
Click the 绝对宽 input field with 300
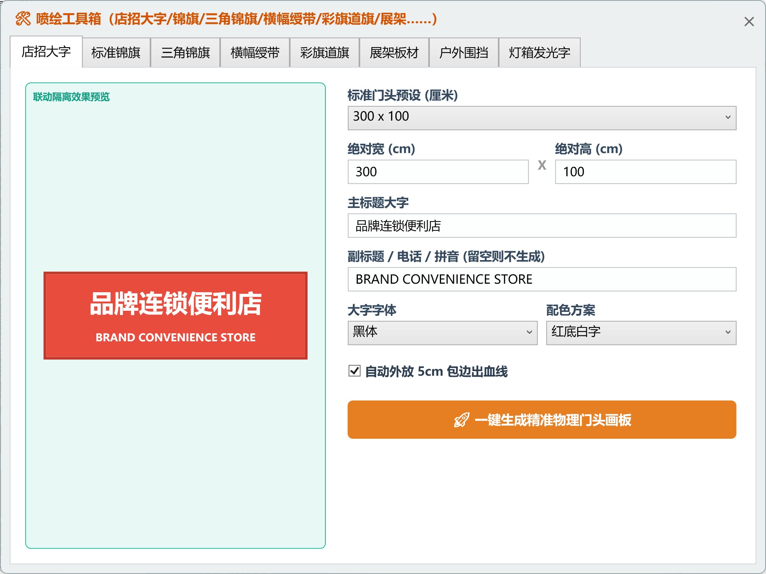[438, 172]
